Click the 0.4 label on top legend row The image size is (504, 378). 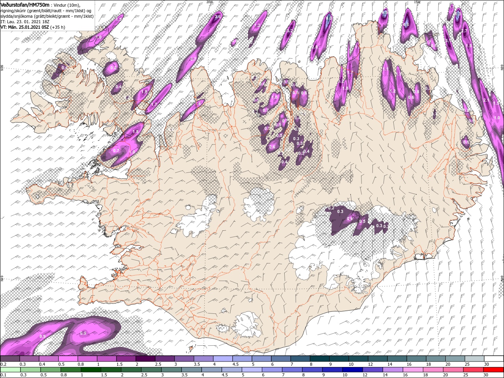tap(42, 364)
